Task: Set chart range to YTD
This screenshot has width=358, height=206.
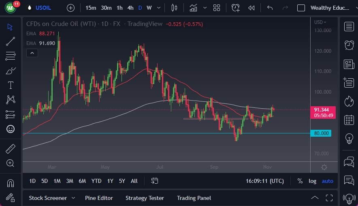Action: click(96, 181)
